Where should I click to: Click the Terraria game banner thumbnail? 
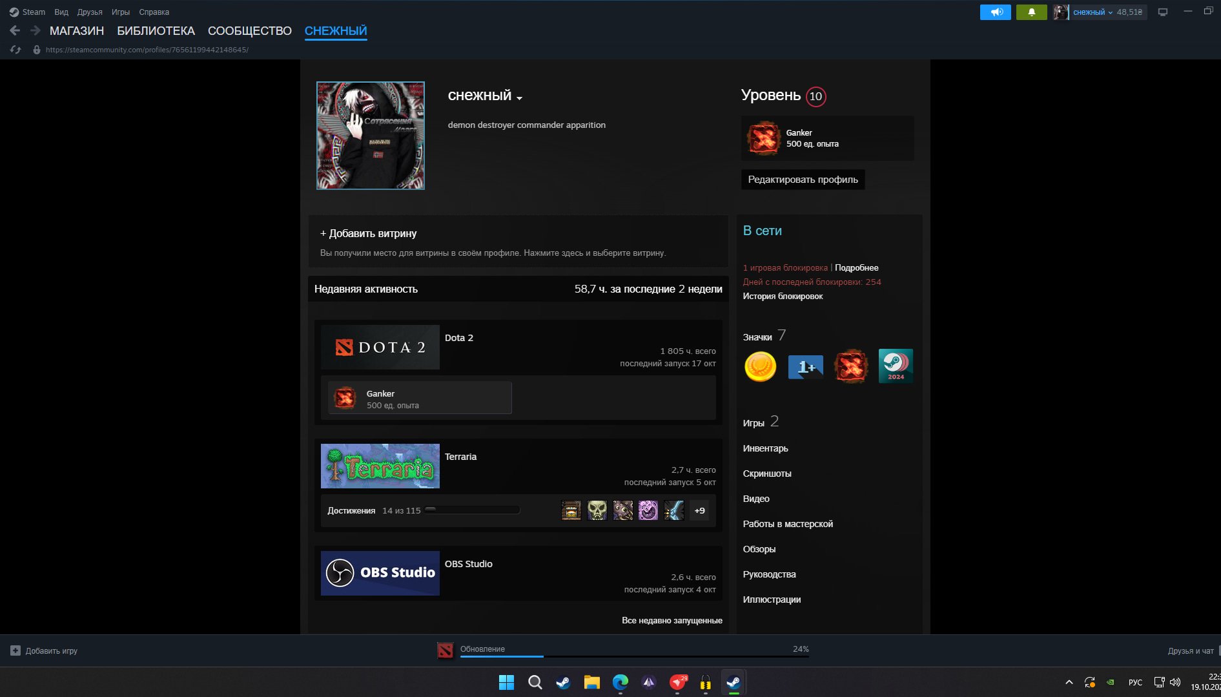(x=380, y=466)
